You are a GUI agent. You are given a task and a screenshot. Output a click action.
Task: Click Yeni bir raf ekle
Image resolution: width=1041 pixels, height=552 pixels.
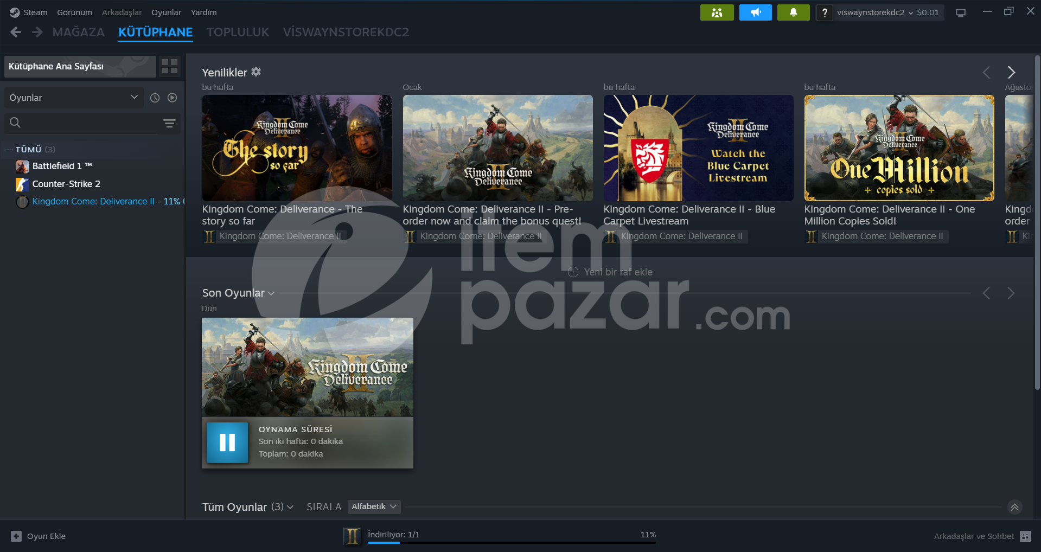pyautogui.click(x=610, y=272)
